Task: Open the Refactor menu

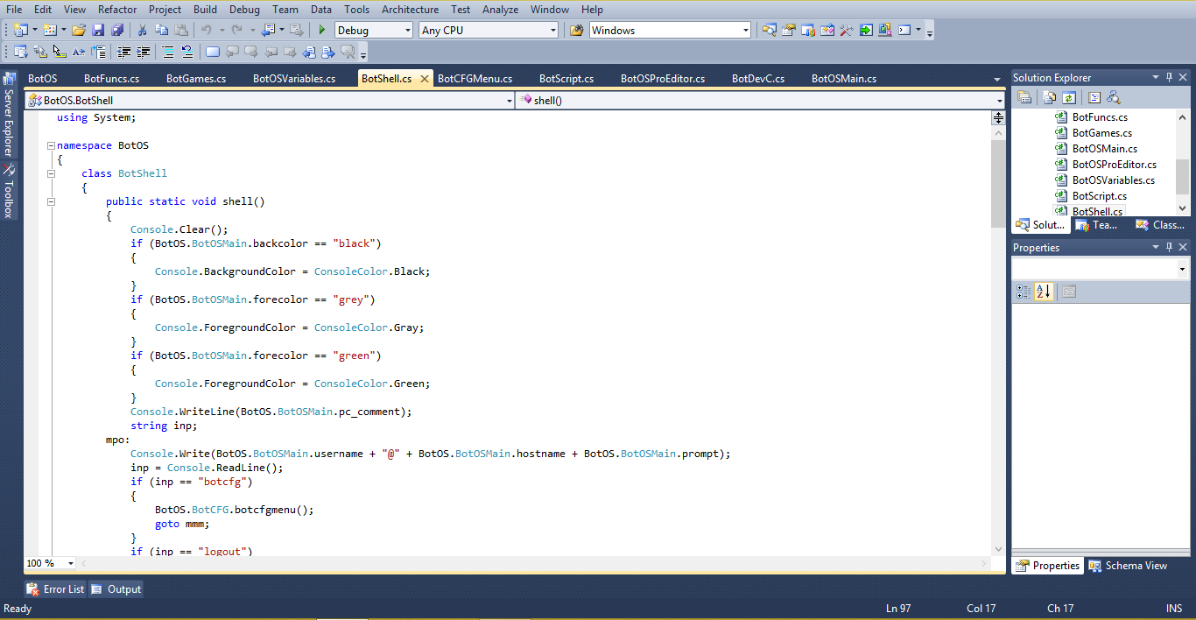Action: coord(116,10)
